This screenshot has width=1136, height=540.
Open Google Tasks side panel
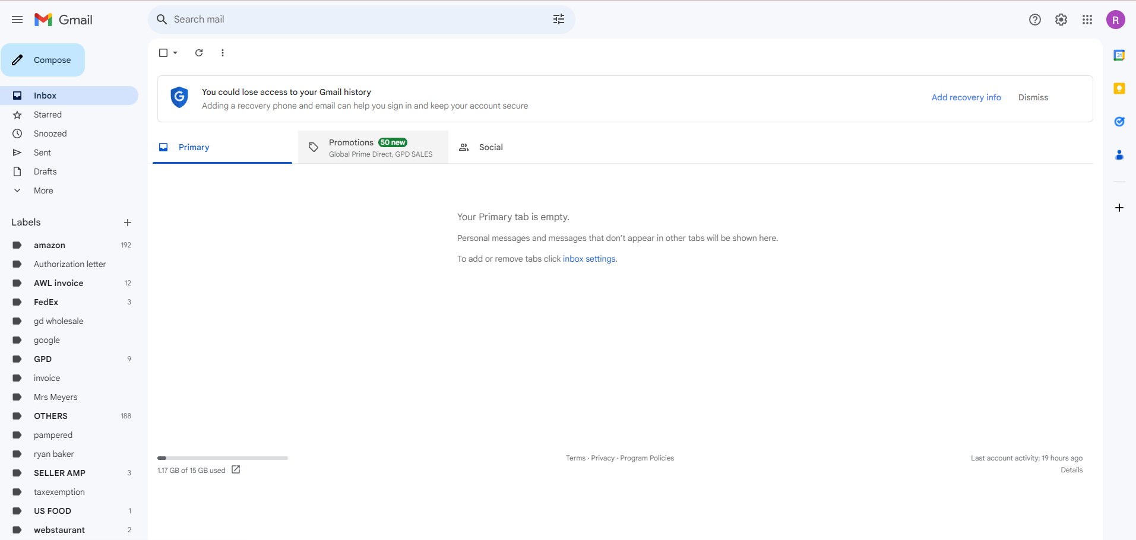(x=1119, y=122)
